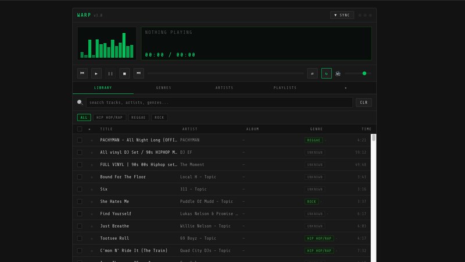Image resolution: width=465 pixels, height=262 pixels.
Task: Star the Find Yourself track
Action: pos(92,214)
